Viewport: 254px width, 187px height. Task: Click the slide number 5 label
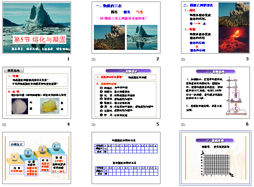click(158, 124)
